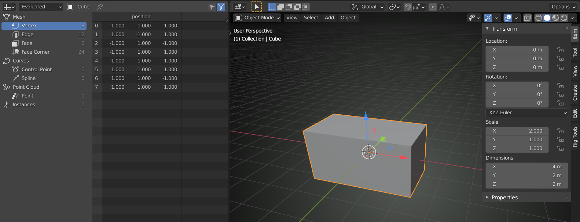Expand the spreadsheet sidebar with small arrow
The height and width of the screenshot is (222, 580).
tap(227, 22)
